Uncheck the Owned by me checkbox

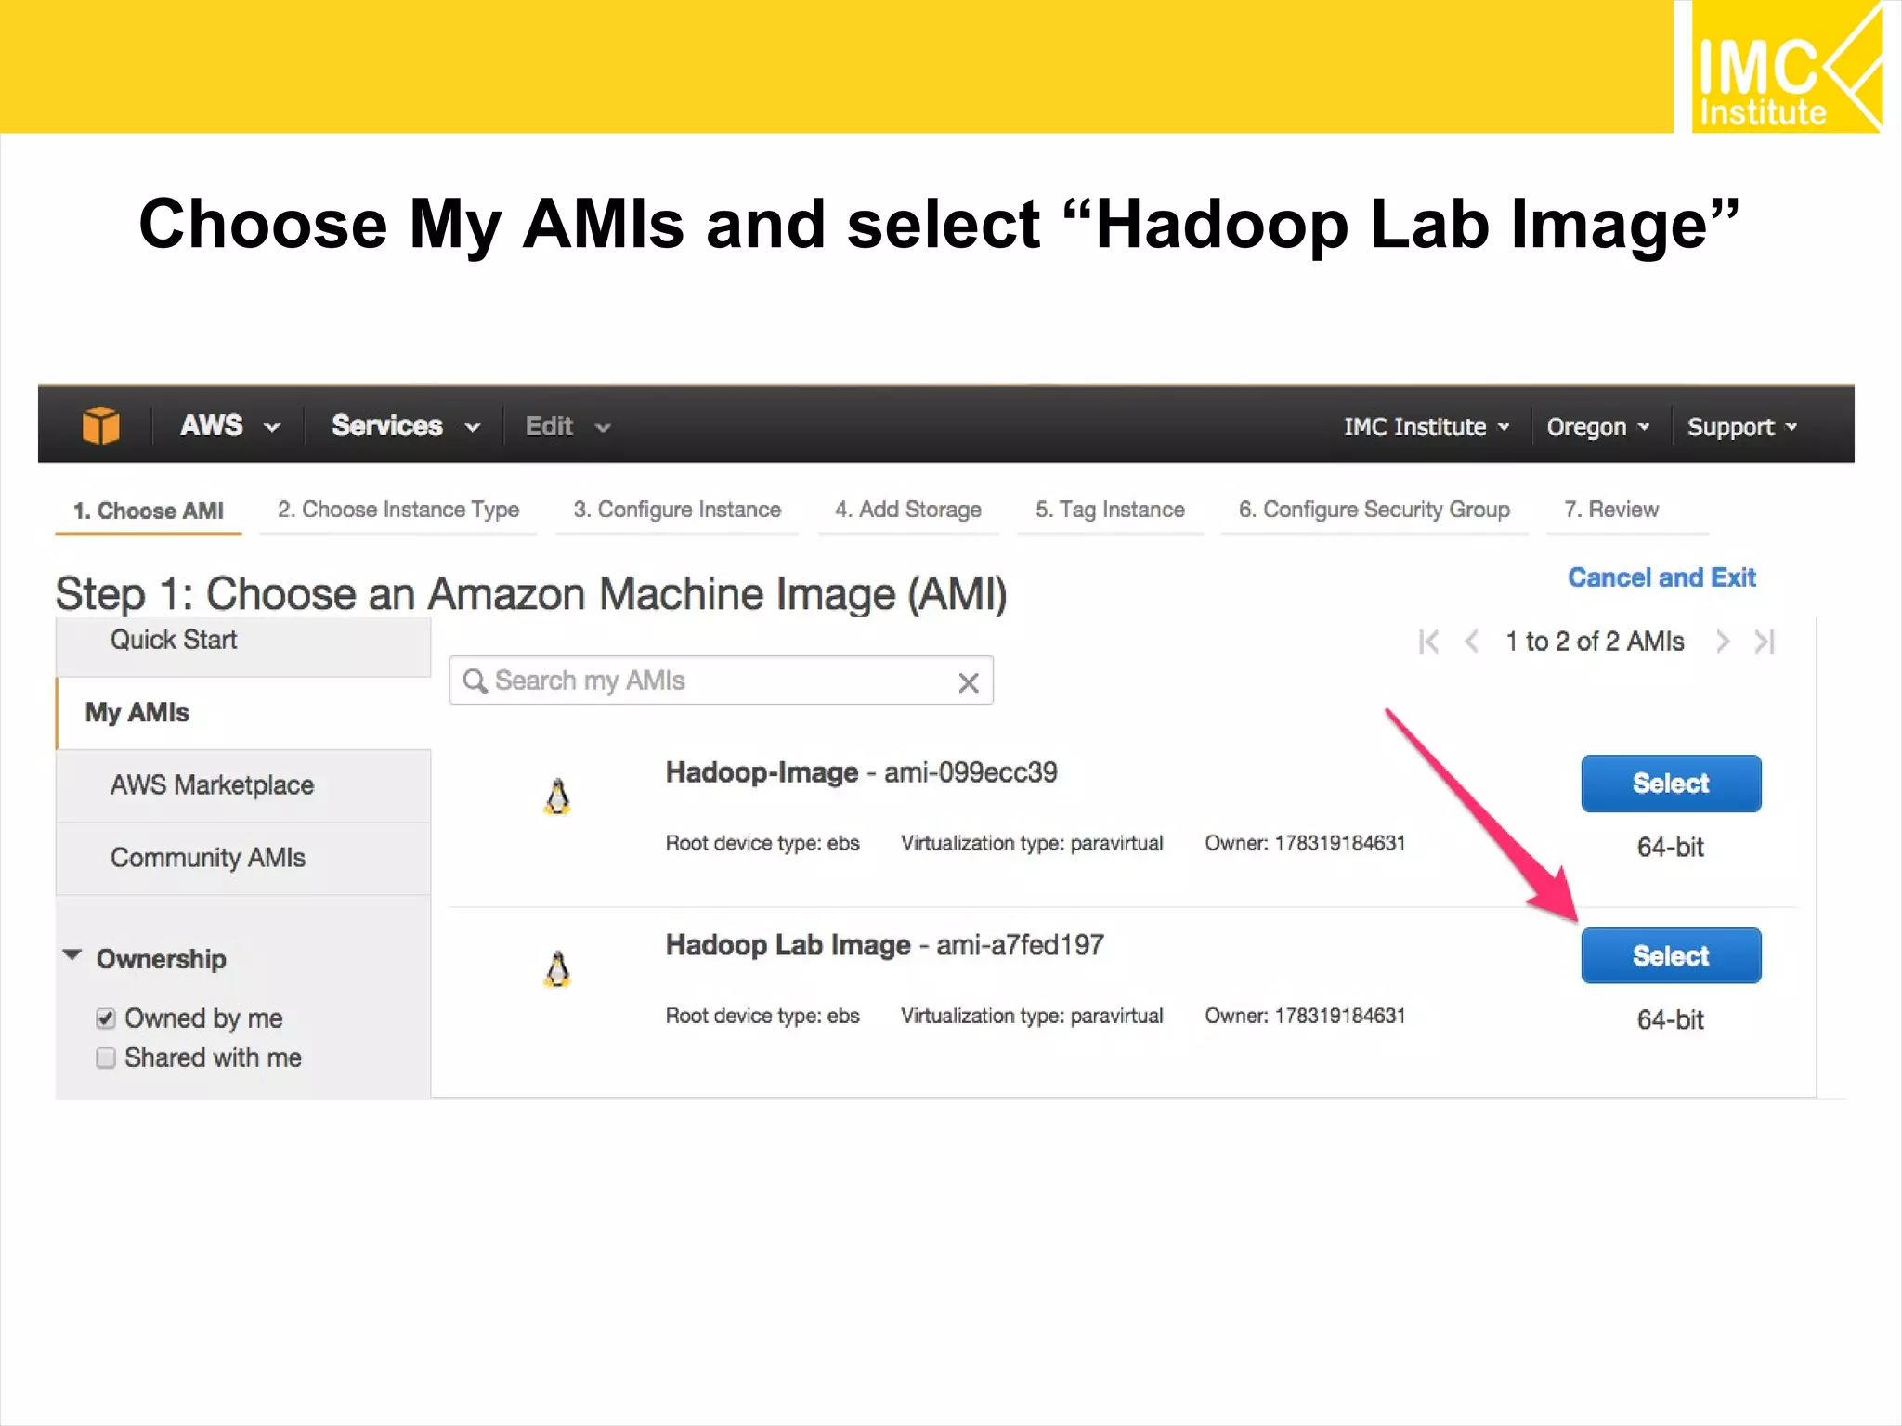pos(106,1018)
